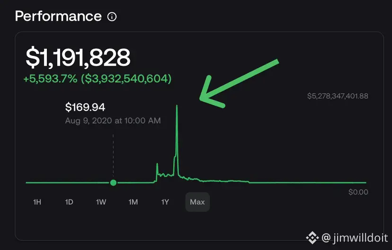Click the $0.00 axis label

click(358, 192)
